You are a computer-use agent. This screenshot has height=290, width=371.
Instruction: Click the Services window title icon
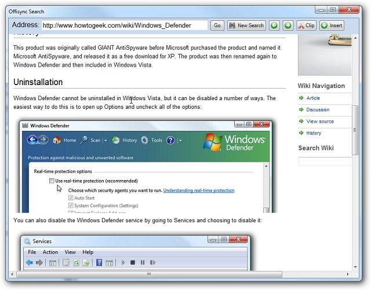27,241
